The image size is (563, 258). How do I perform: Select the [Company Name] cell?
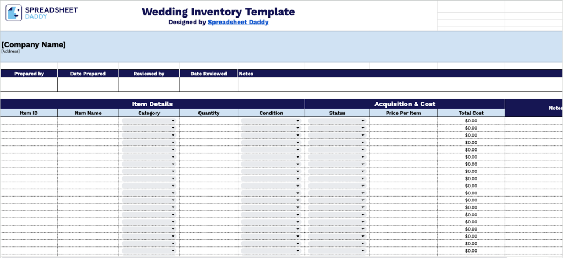[34, 45]
